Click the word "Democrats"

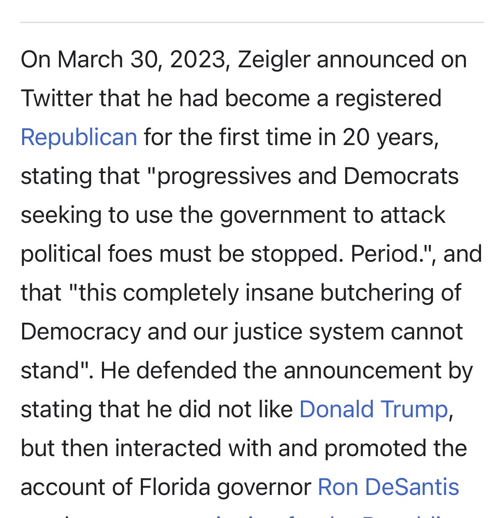[401, 176]
